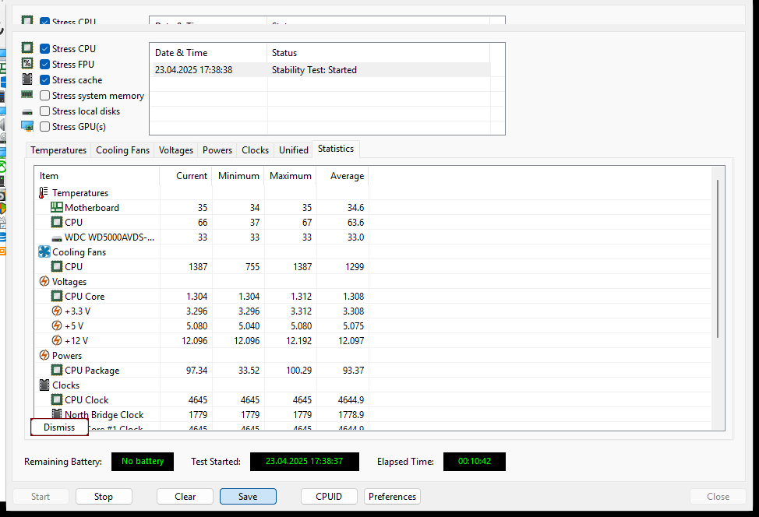759x517 pixels.
Task: Uncheck the Stress FPU checkbox
Action: [x=44, y=65]
